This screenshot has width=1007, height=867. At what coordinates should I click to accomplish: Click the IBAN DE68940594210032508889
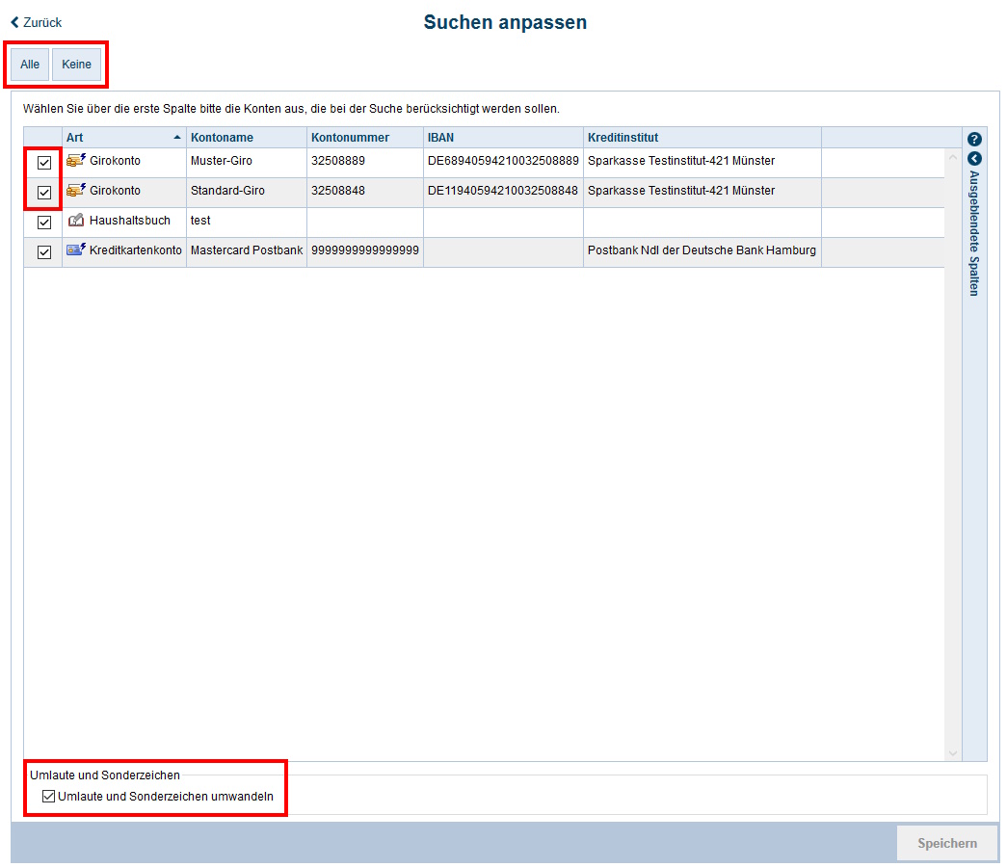[x=503, y=161]
